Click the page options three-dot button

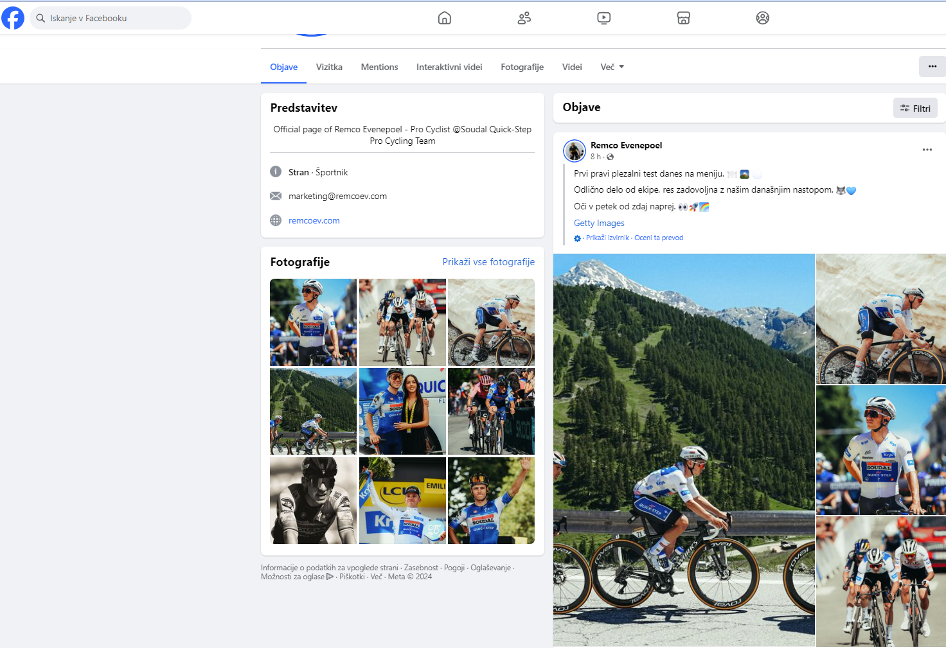[932, 67]
